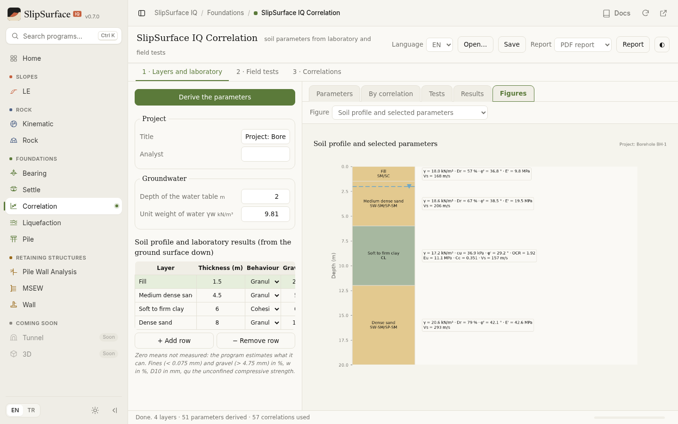Open the Liquefaction program icon
This screenshot has width=678, height=424.
[14, 223]
